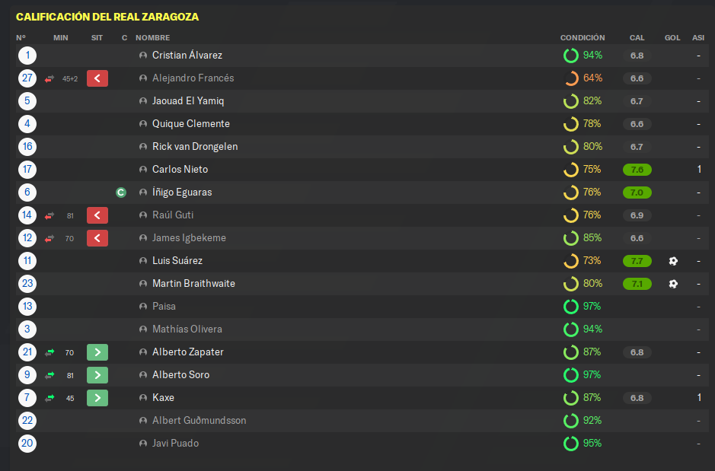715x471 pixels.
Task: Click the player profile icon beside Cristian Álvarez
Action: click(143, 55)
